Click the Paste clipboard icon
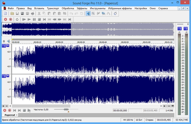 (49, 13)
